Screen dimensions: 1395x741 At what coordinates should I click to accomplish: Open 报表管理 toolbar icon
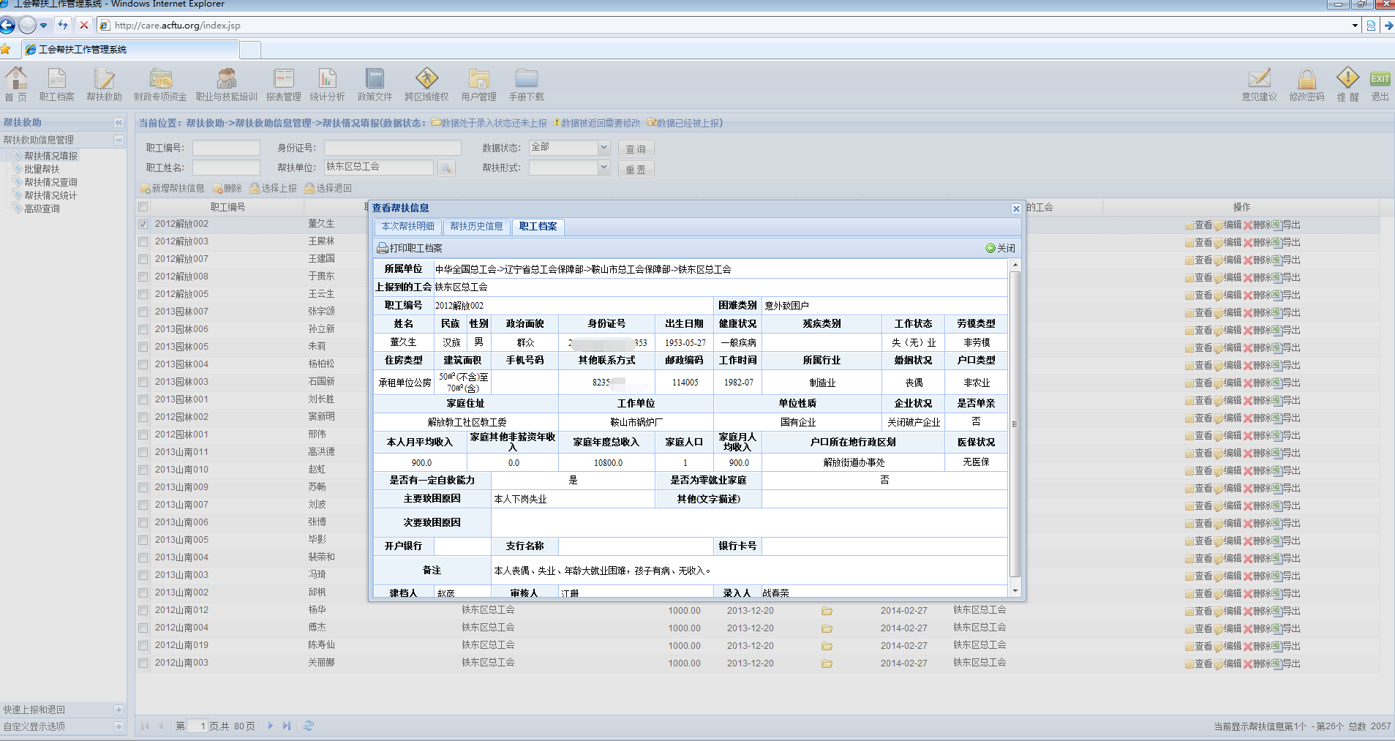(283, 84)
